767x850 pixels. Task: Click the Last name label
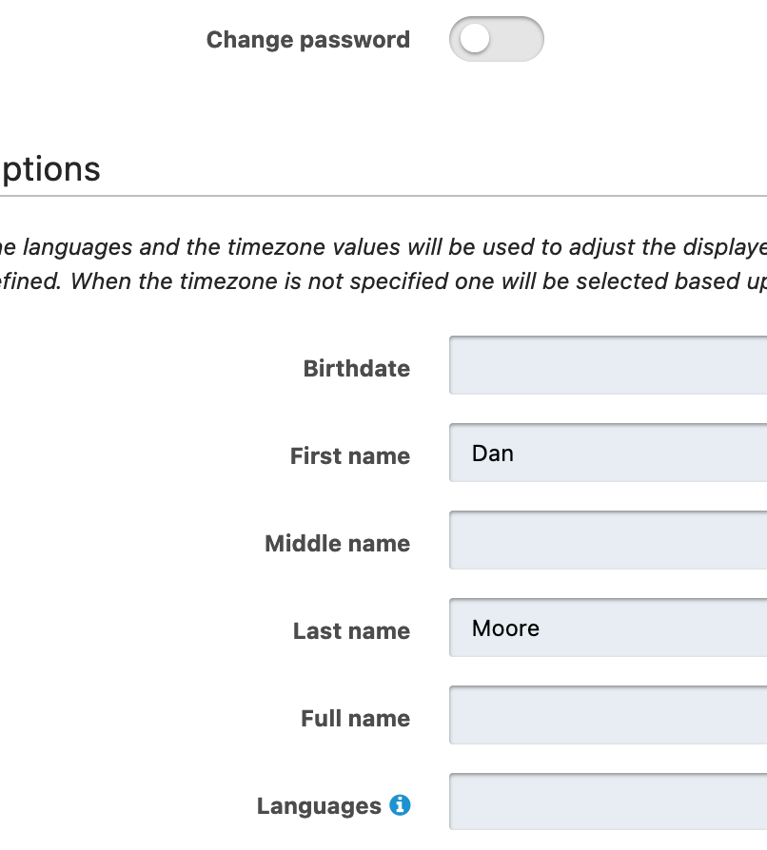tap(351, 631)
